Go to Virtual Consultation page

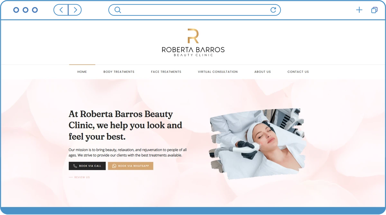click(x=218, y=72)
